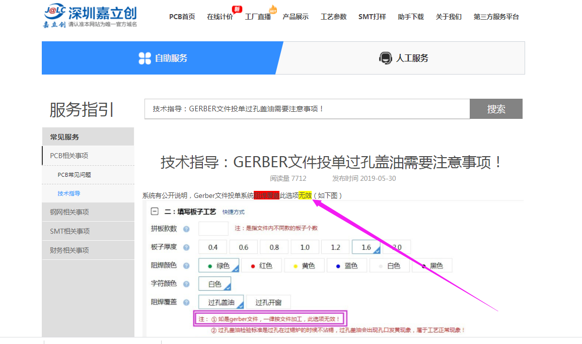
Task: Click the 人工服务 headset icon
Action: point(385,58)
